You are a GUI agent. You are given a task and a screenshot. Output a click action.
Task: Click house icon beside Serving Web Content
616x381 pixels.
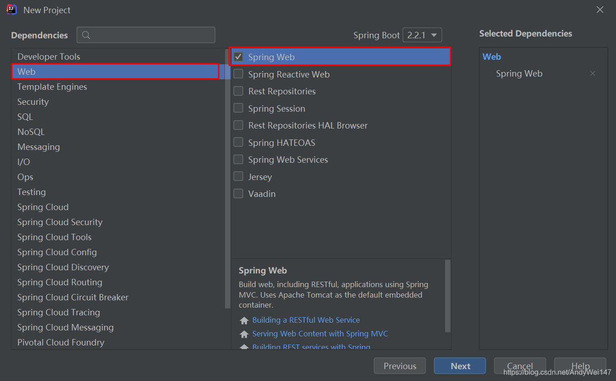pos(244,334)
